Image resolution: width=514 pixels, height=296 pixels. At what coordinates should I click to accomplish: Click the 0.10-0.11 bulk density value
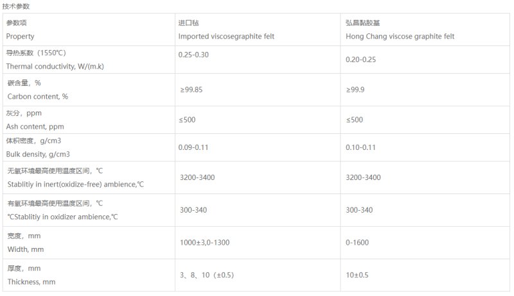[x=360, y=147]
